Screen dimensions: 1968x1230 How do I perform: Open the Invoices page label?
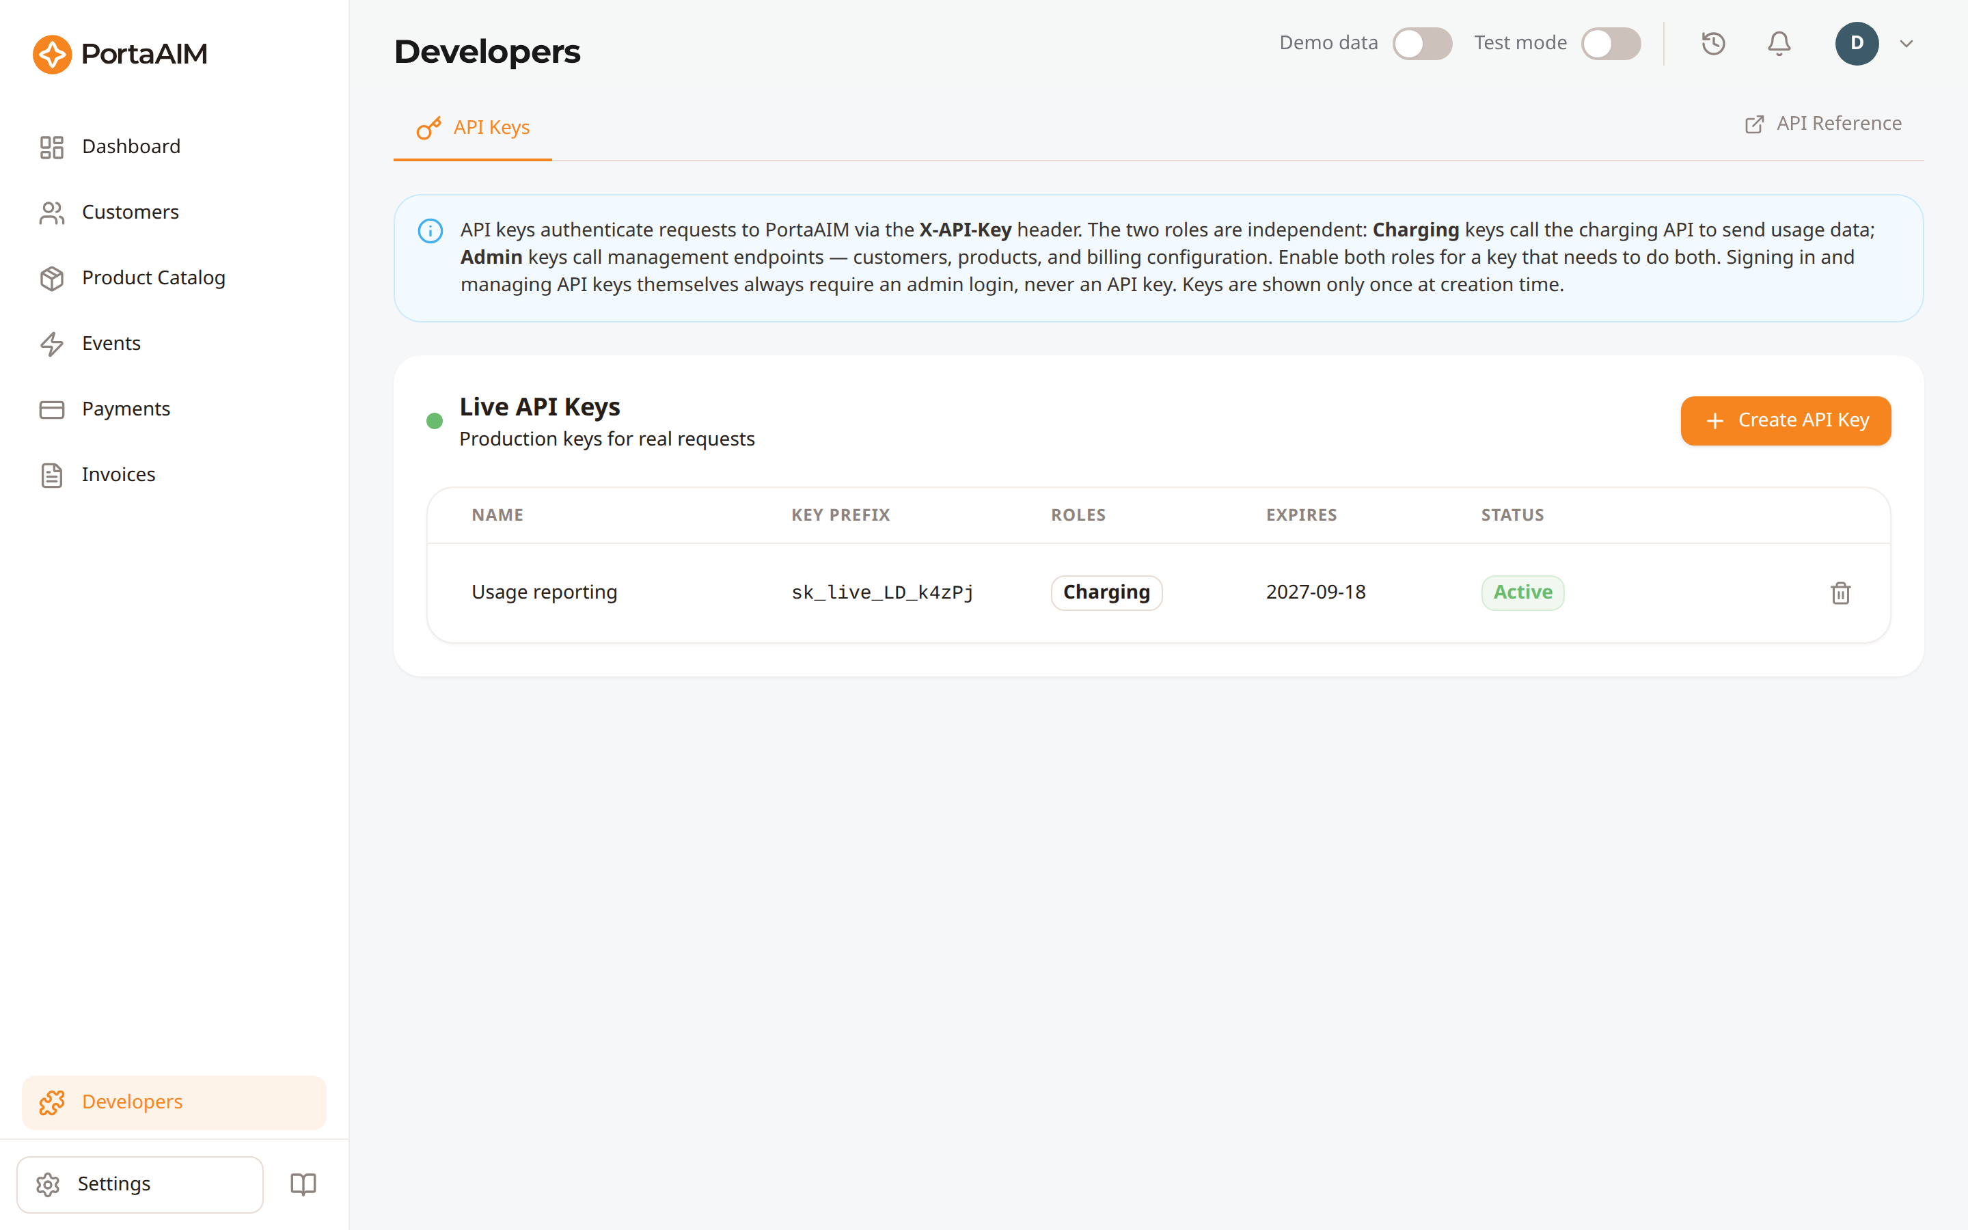(x=119, y=474)
